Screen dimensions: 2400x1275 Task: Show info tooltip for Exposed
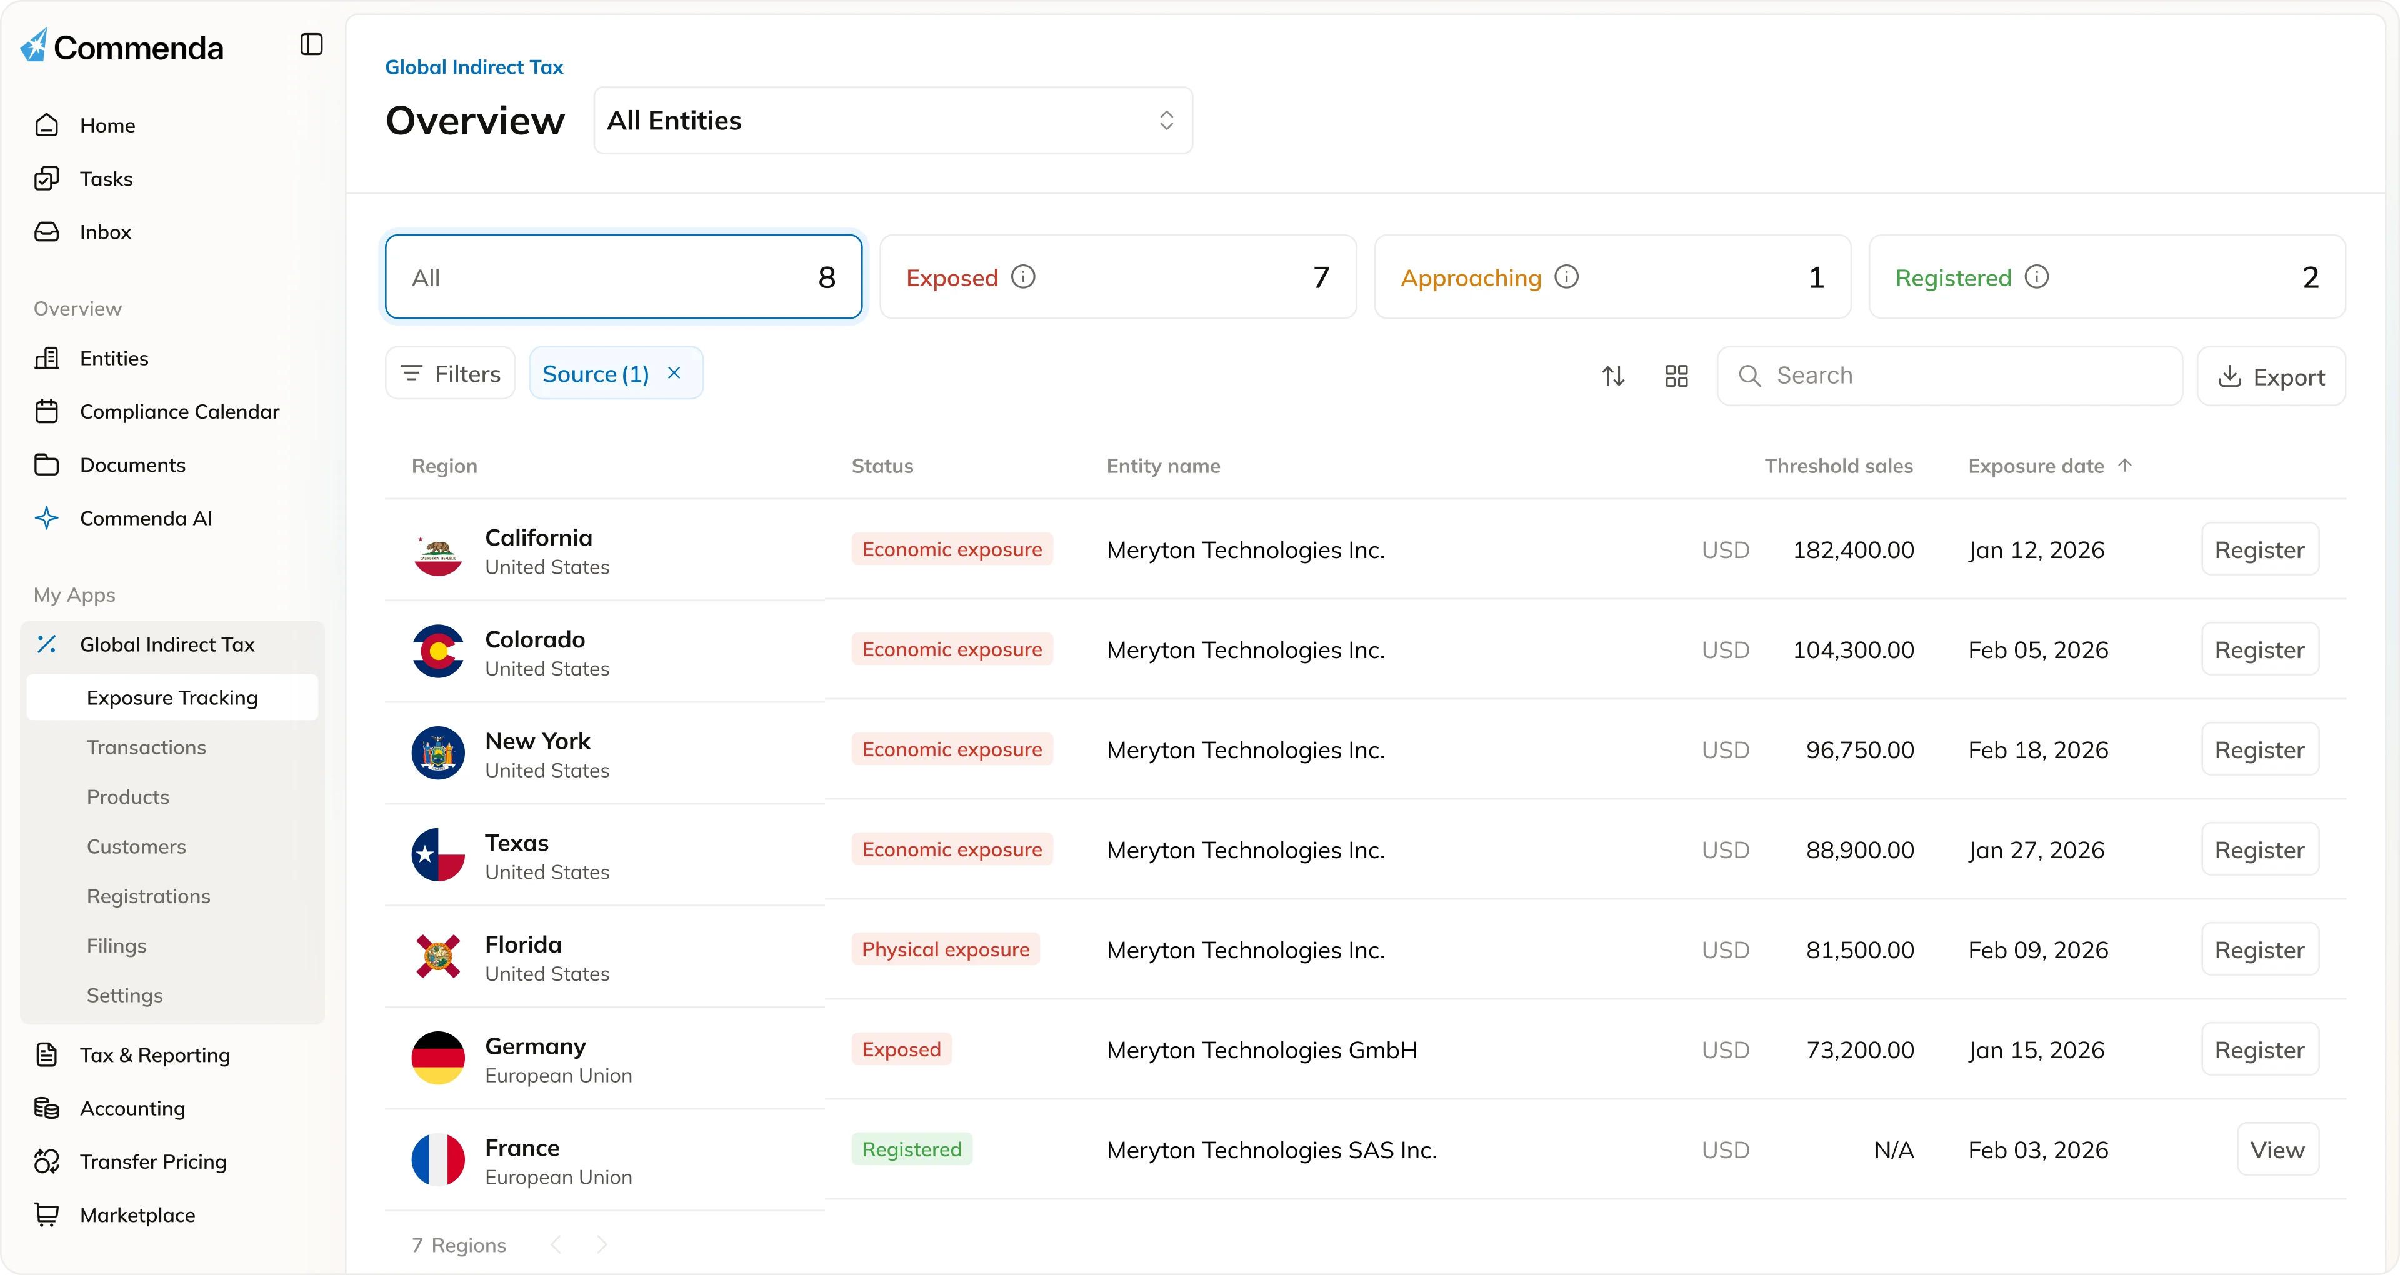click(x=1023, y=277)
